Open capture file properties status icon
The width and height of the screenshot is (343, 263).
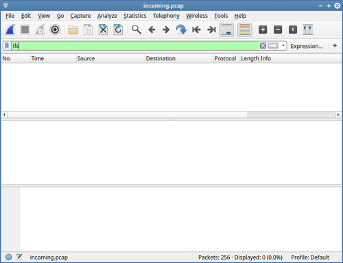click(x=19, y=257)
